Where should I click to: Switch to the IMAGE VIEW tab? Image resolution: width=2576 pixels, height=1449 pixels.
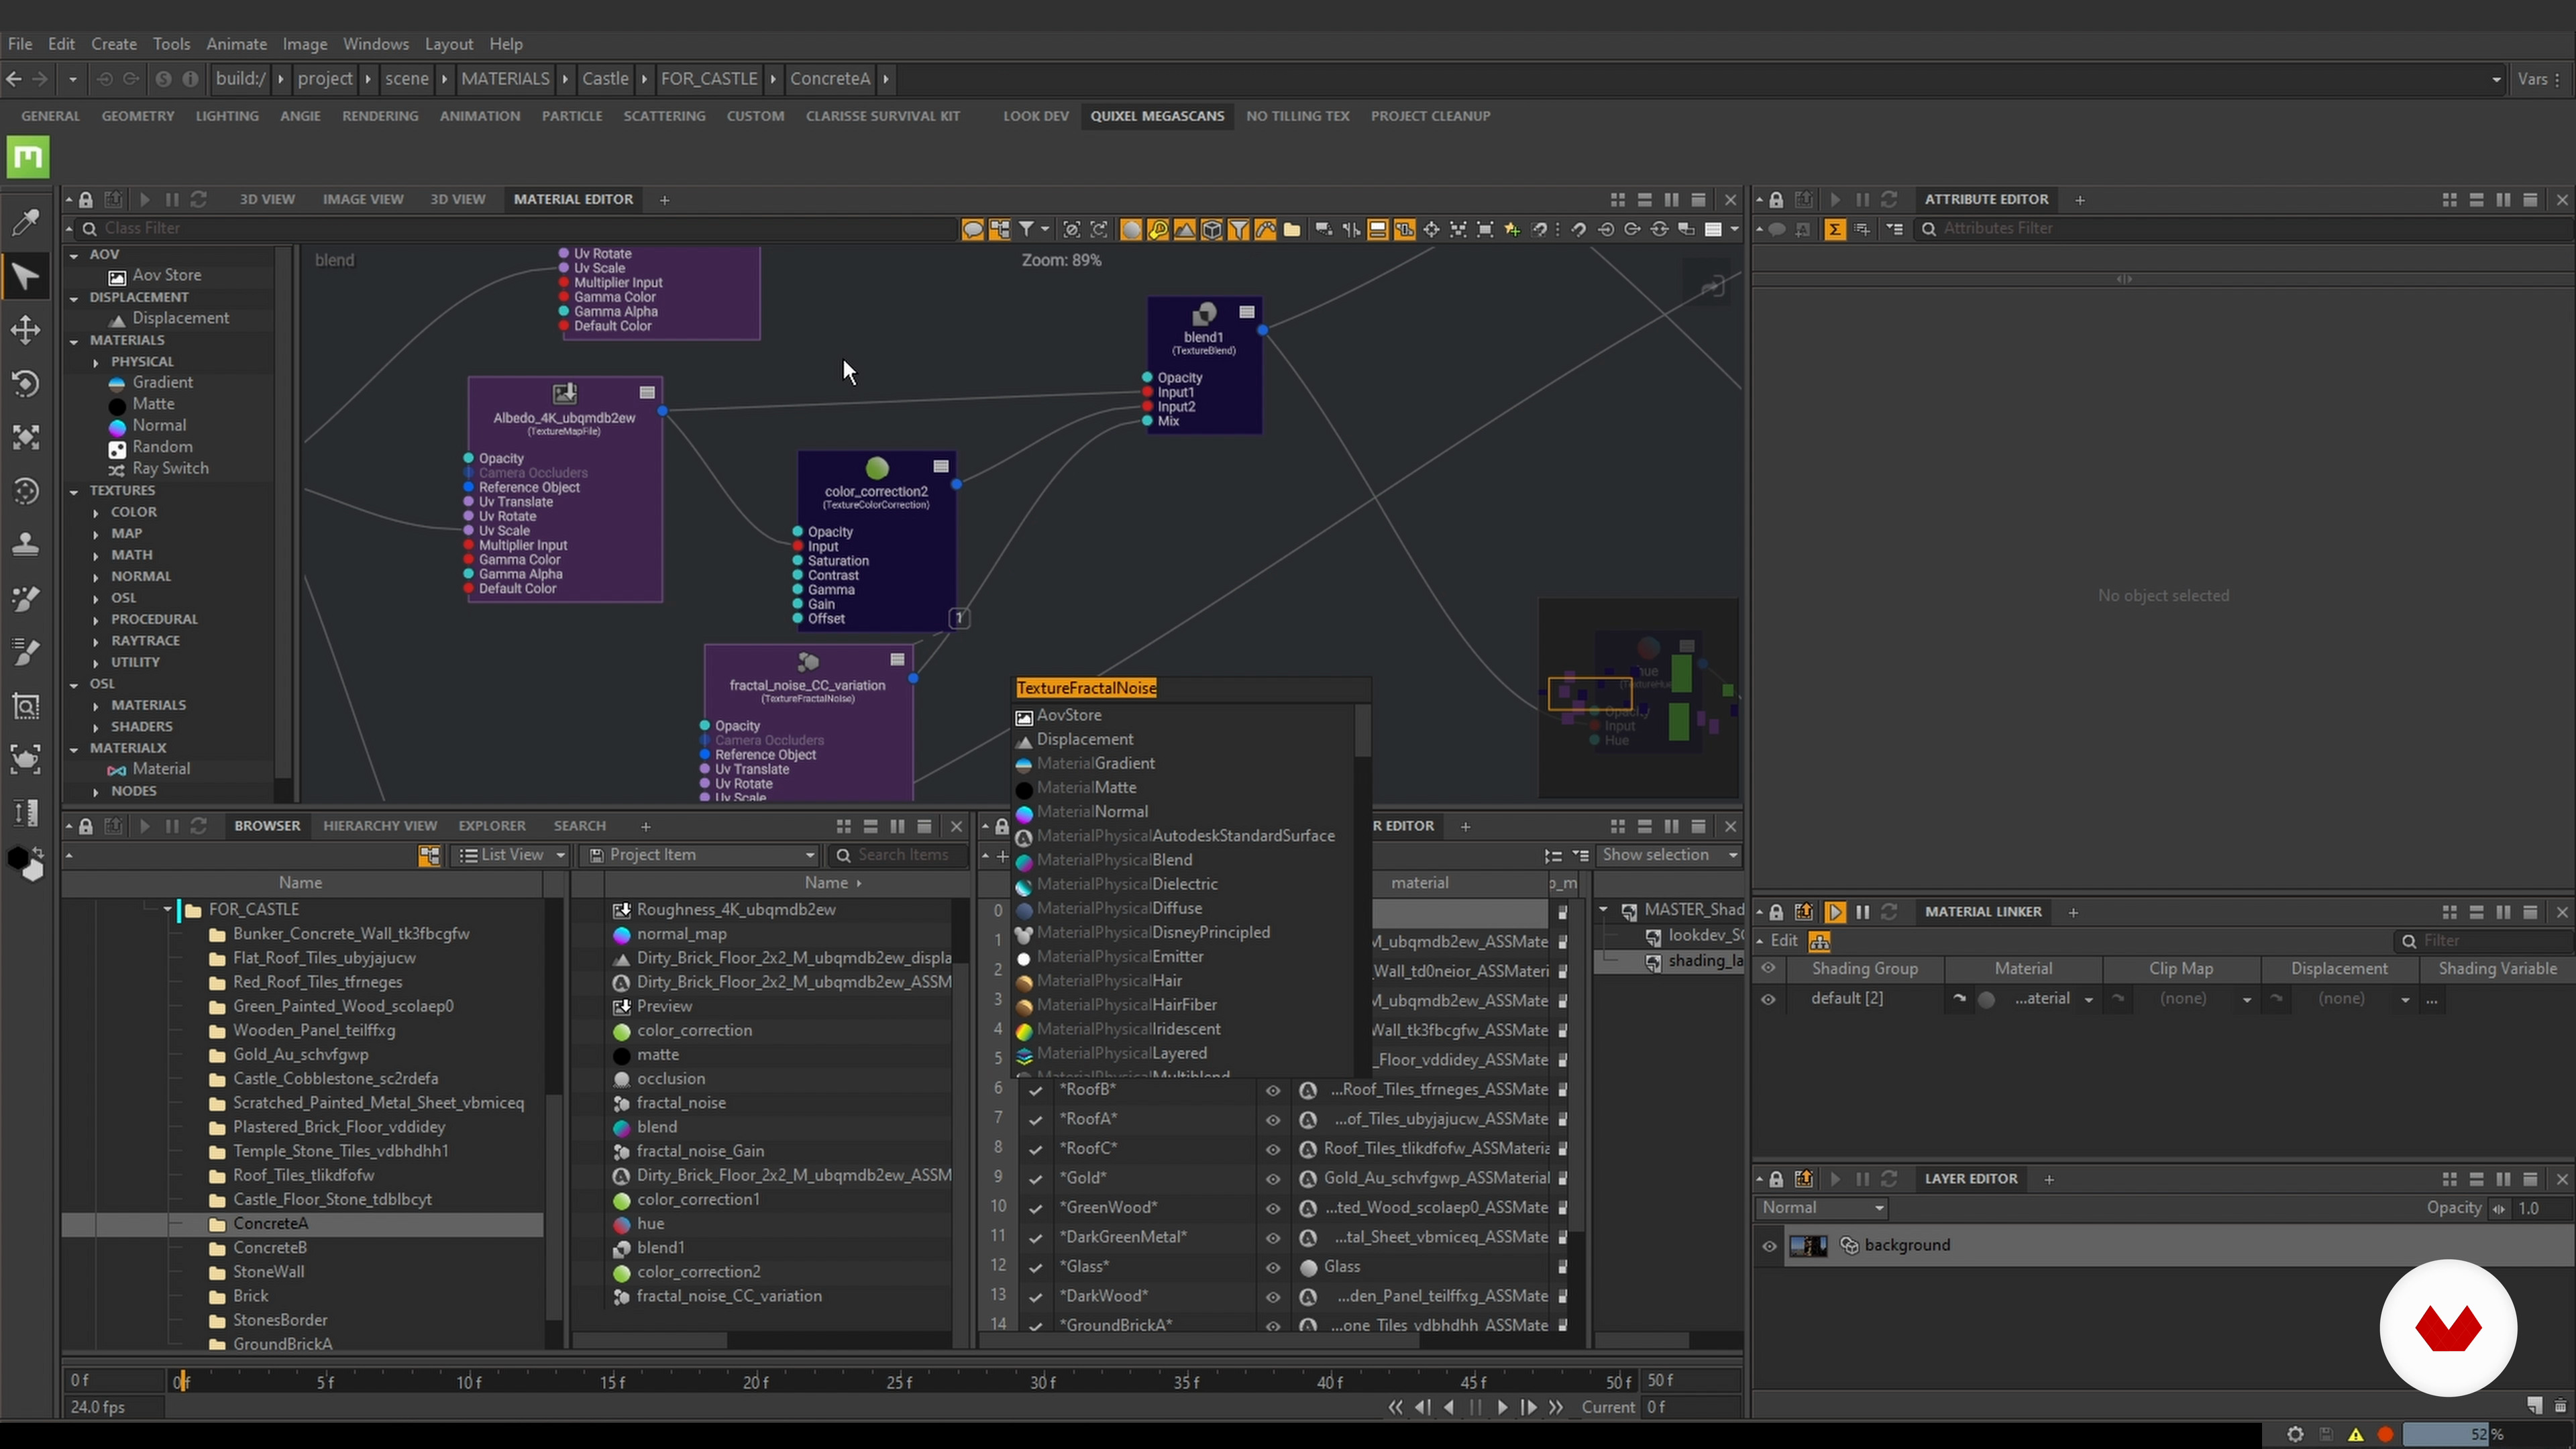[x=362, y=200]
